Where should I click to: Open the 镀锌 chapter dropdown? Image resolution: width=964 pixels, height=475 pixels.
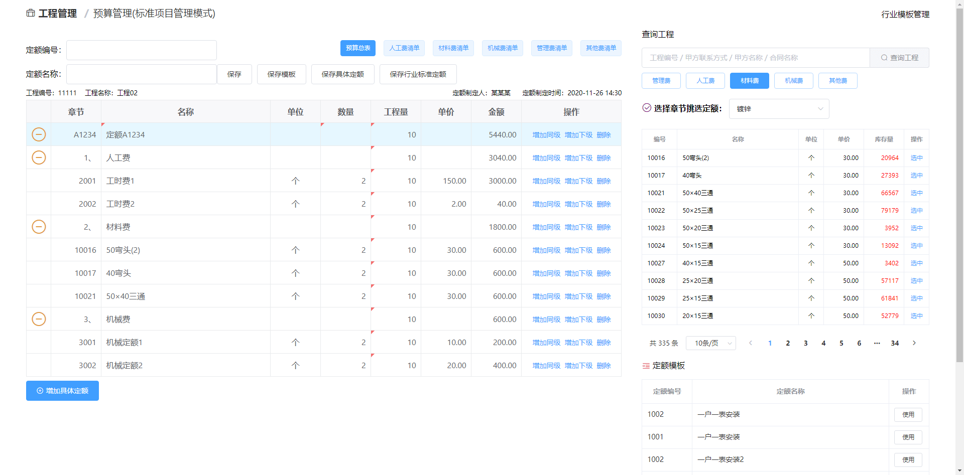point(779,109)
